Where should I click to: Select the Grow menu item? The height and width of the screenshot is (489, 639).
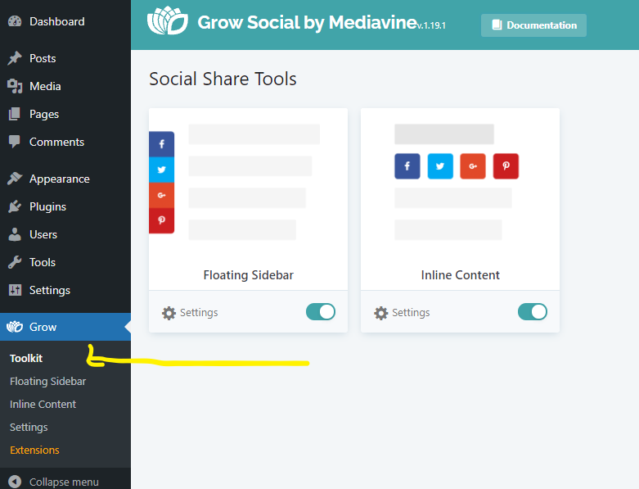65,327
